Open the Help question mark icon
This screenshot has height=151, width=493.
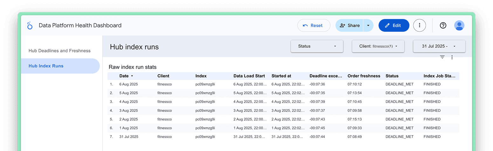443,25
